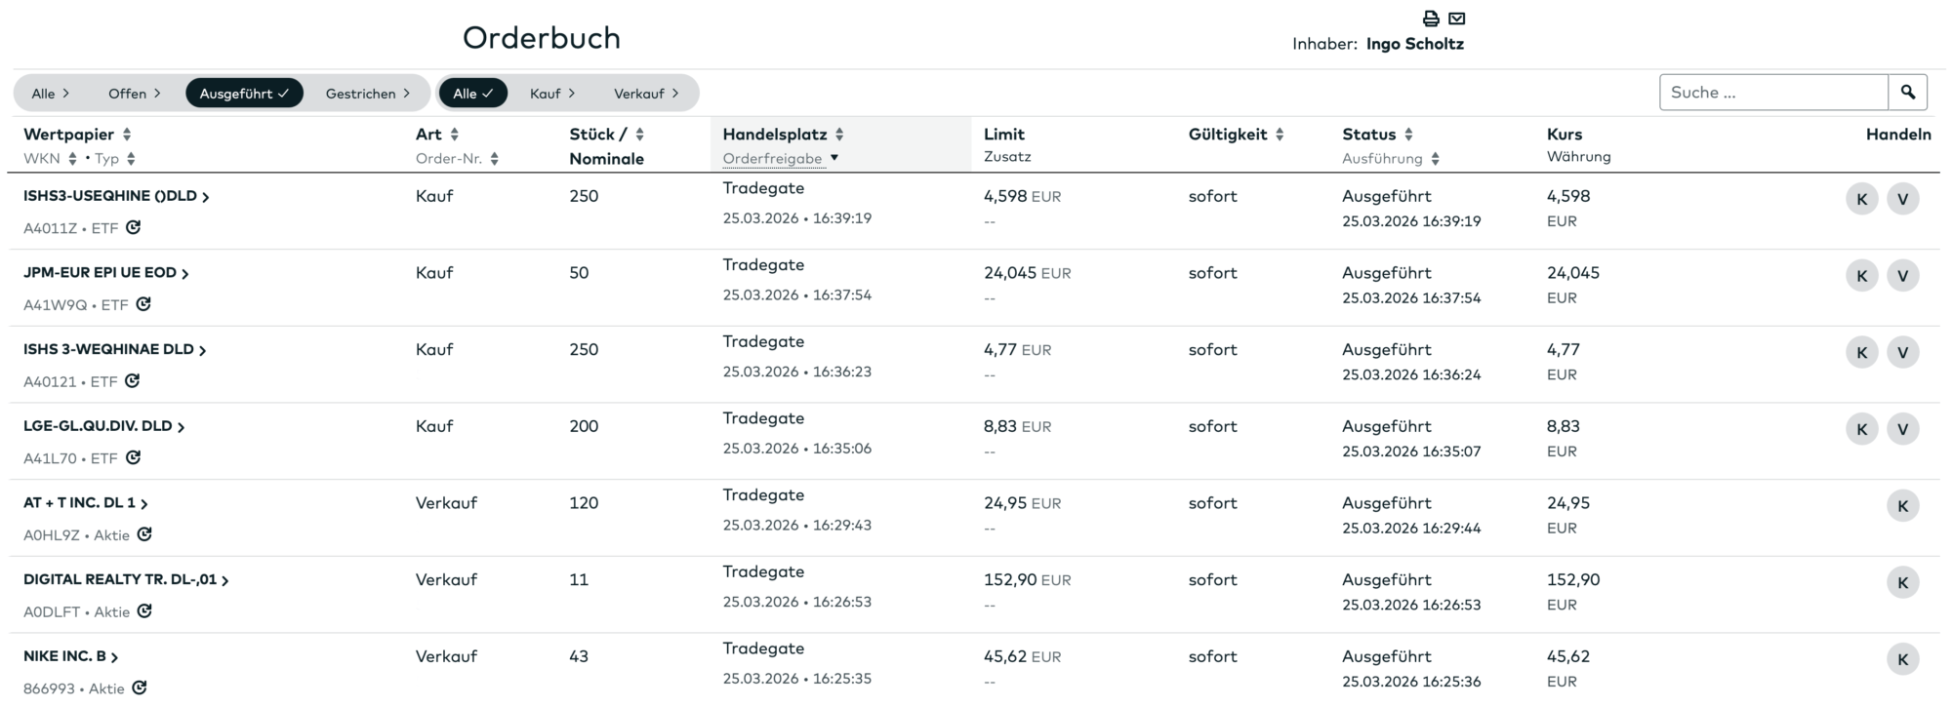The height and width of the screenshot is (707, 1952).
Task: Click the refresh icon beside A0DLFT Aktie
Action: coord(144,611)
